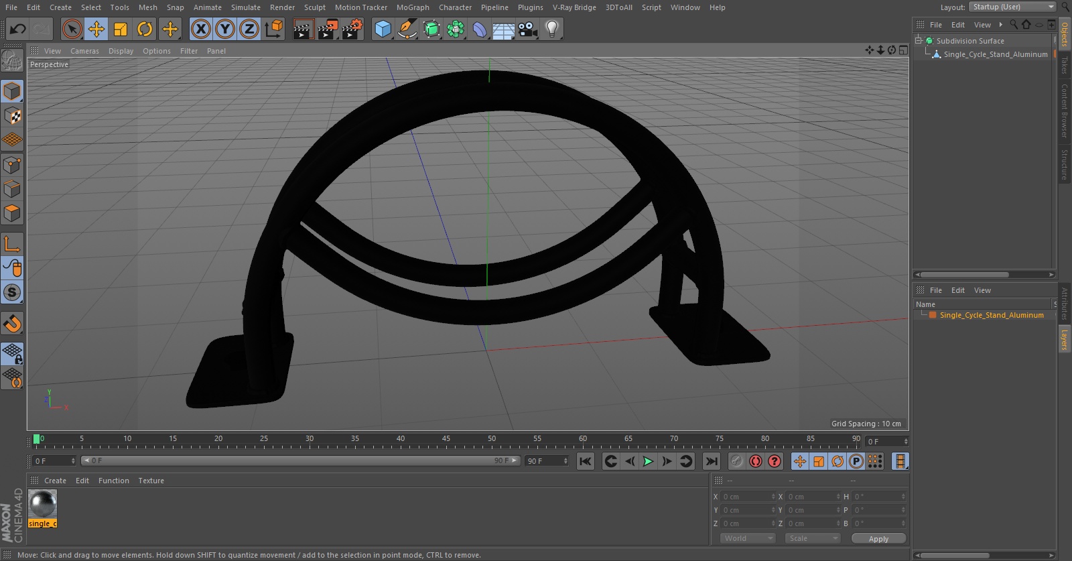1072x561 pixels.
Task: Click X position input field
Action: [x=748, y=497]
